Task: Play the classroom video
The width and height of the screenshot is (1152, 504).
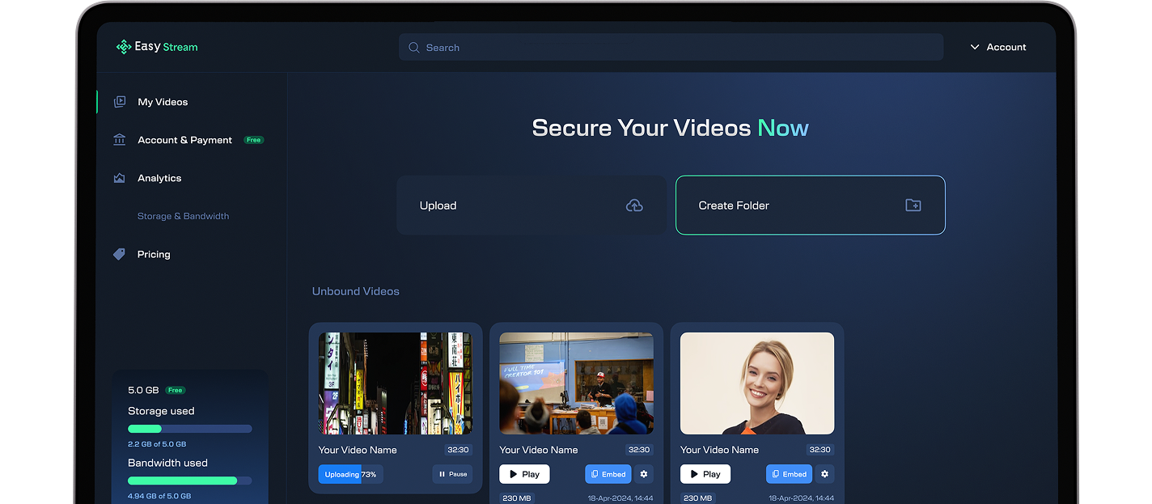Action: click(x=524, y=474)
